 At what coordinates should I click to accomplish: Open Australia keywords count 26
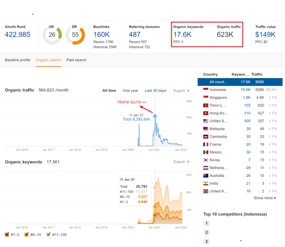click(248, 176)
